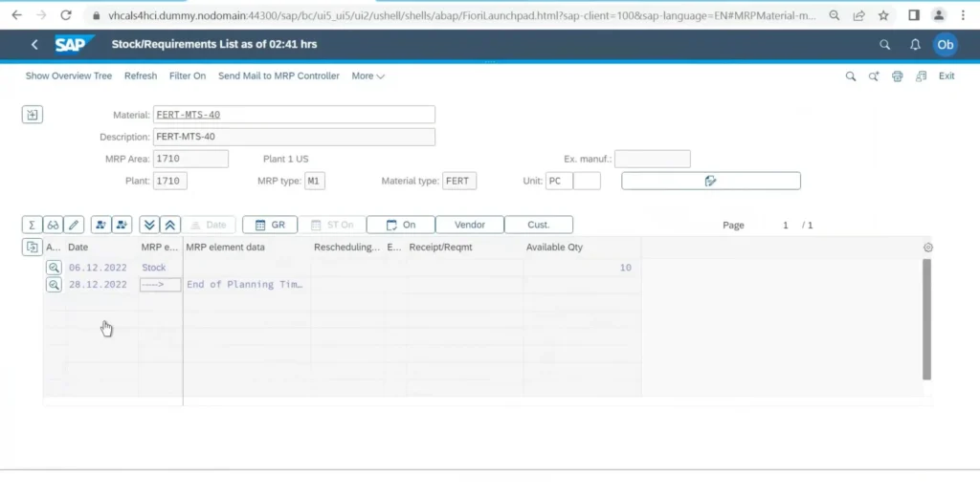Click the Vendor button

tap(469, 225)
